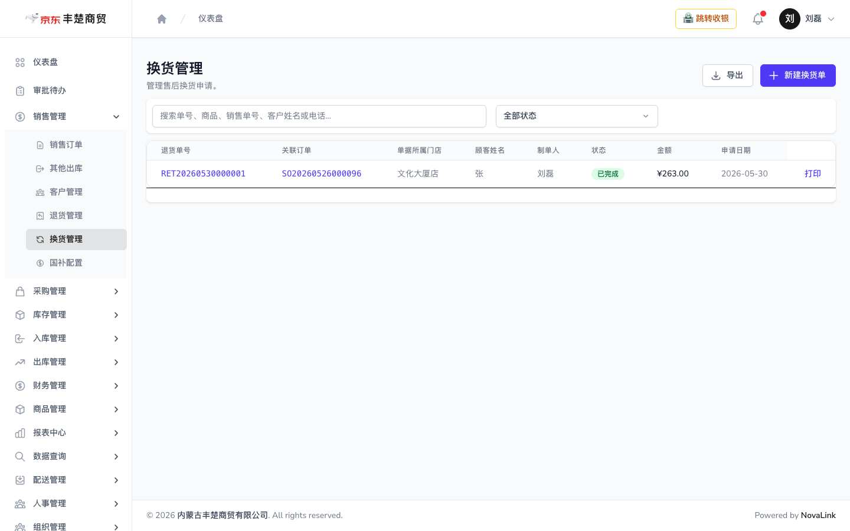Click the 财务管理 dollar icon
Viewport: 850px width, 531px height.
coord(20,386)
